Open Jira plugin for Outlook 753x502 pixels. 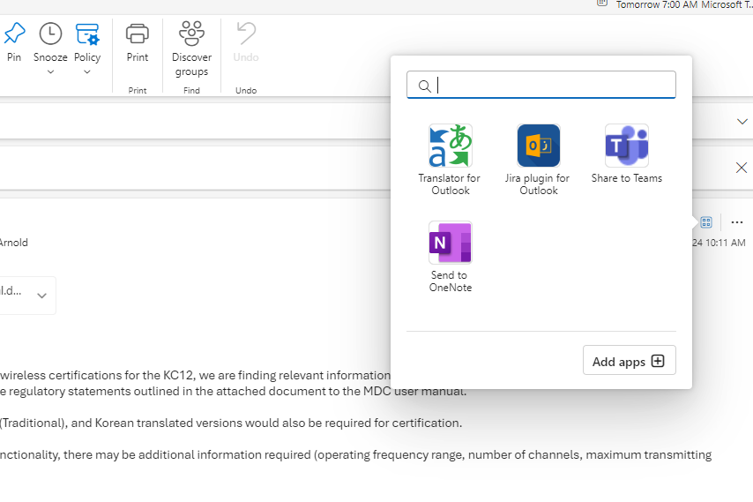(538, 160)
